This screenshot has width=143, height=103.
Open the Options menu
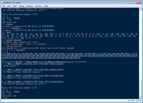[x=30, y=6]
